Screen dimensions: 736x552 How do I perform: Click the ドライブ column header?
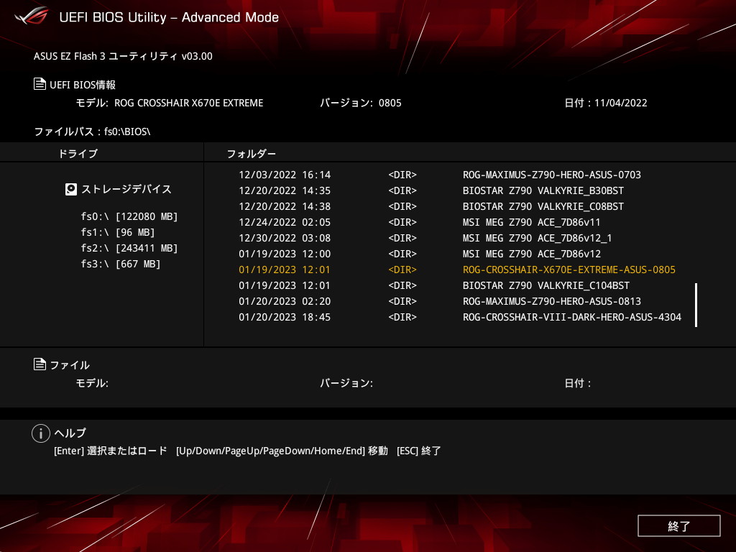tap(78, 154)
